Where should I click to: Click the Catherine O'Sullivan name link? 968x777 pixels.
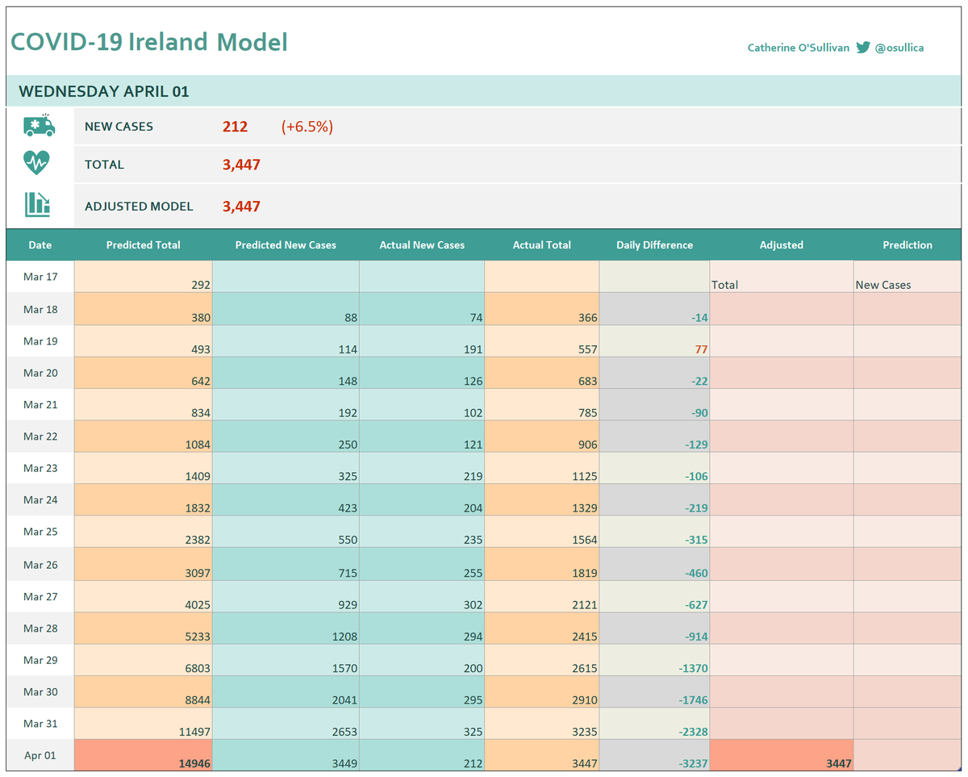799,48
